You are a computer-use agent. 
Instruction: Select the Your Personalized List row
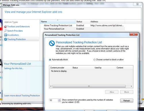point(84,29)
